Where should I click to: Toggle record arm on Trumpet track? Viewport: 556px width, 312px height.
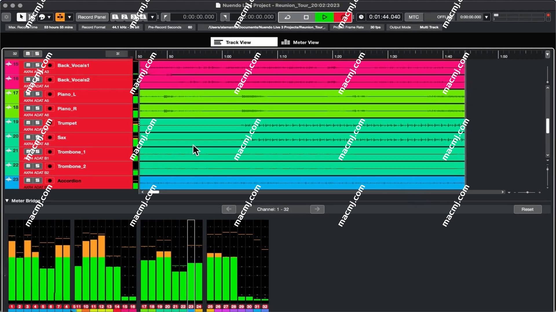click(x=50, y=123)
